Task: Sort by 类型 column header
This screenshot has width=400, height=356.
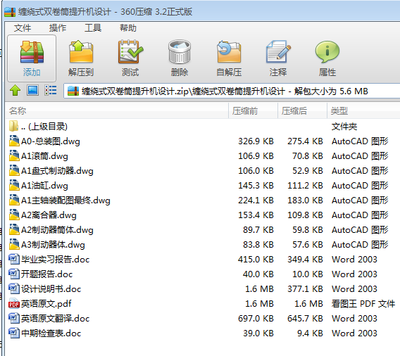Action: (x=363, y=111)
